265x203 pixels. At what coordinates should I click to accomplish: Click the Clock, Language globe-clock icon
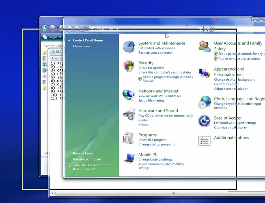(204, 102)
